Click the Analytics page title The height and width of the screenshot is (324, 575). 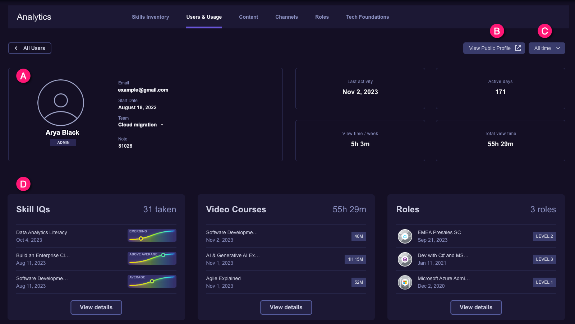pos(34,17)
